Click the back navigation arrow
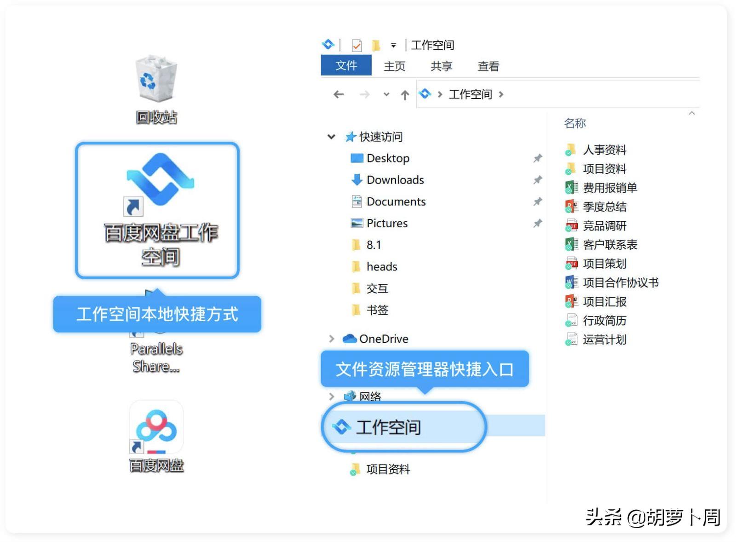The image size is (736, 542). pyautogui.click(x=339, y=94)
